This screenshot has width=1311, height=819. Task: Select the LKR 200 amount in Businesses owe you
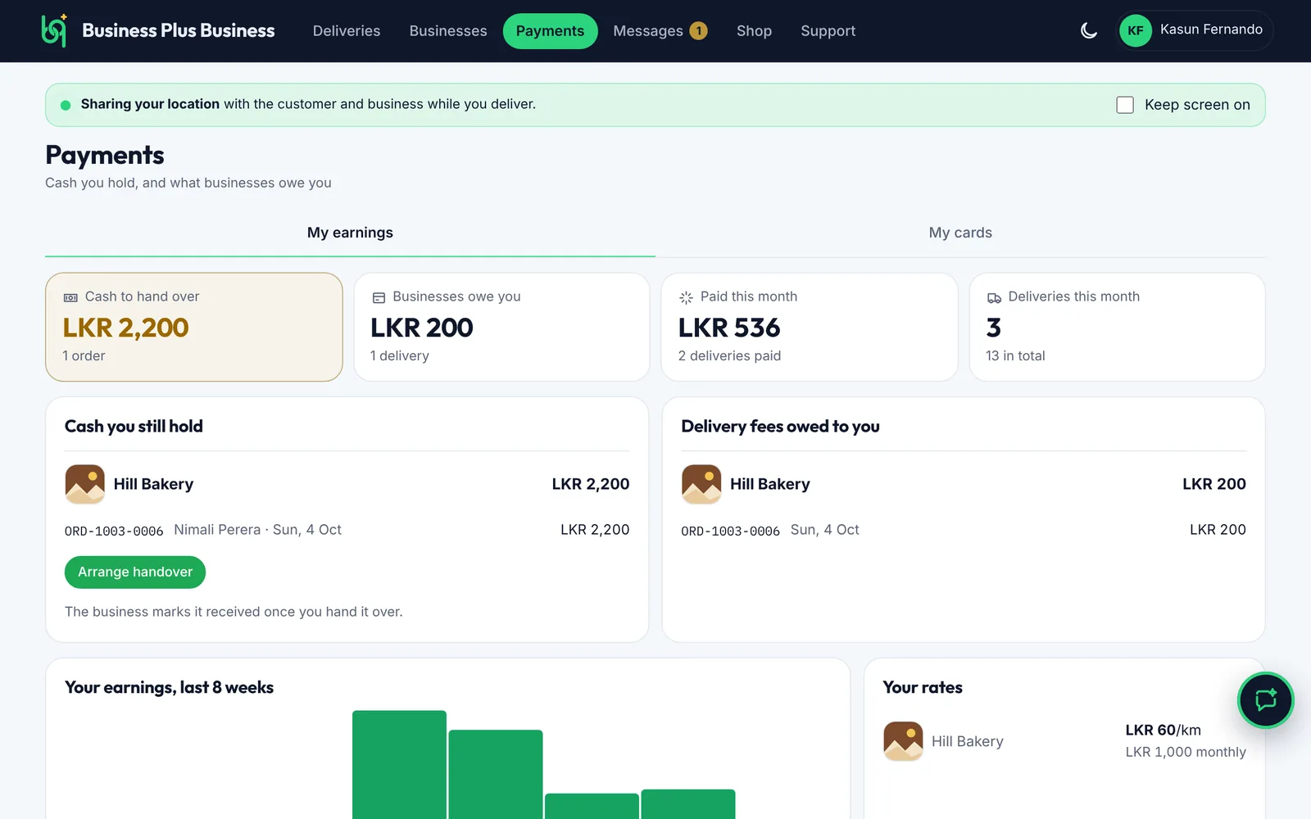[x=422, y=328]
